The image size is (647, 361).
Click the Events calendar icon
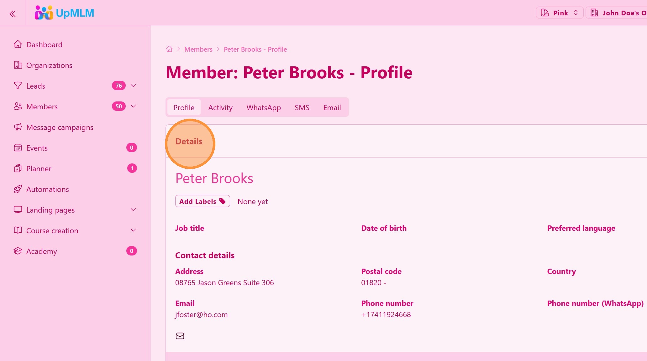(x=18, y=148)
